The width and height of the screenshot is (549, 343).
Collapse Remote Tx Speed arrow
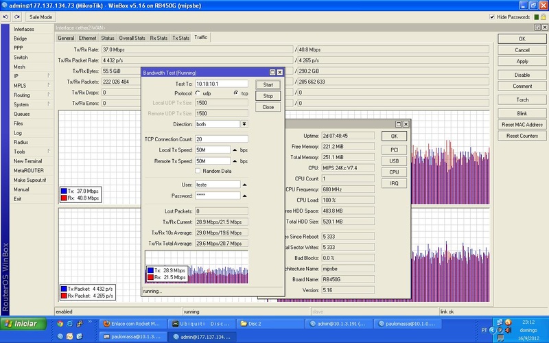click(235, 161)
